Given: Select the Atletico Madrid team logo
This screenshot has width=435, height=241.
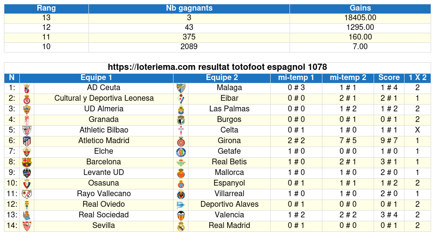Looking at the screenshot, I should 27,141.
